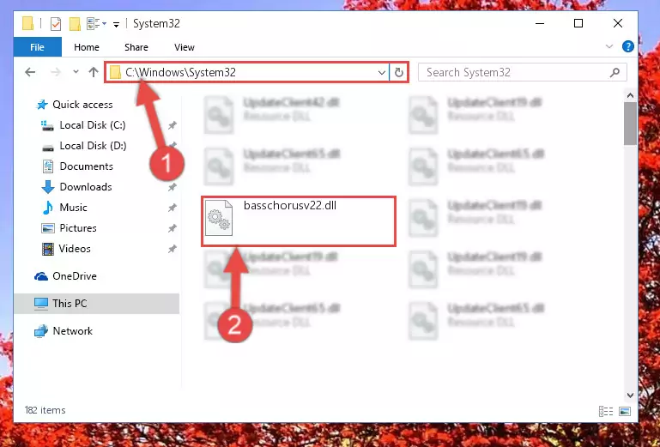The width and height of the screenshot is (660, 447).
Task: Switch to Details view icon
Action: 606,411
